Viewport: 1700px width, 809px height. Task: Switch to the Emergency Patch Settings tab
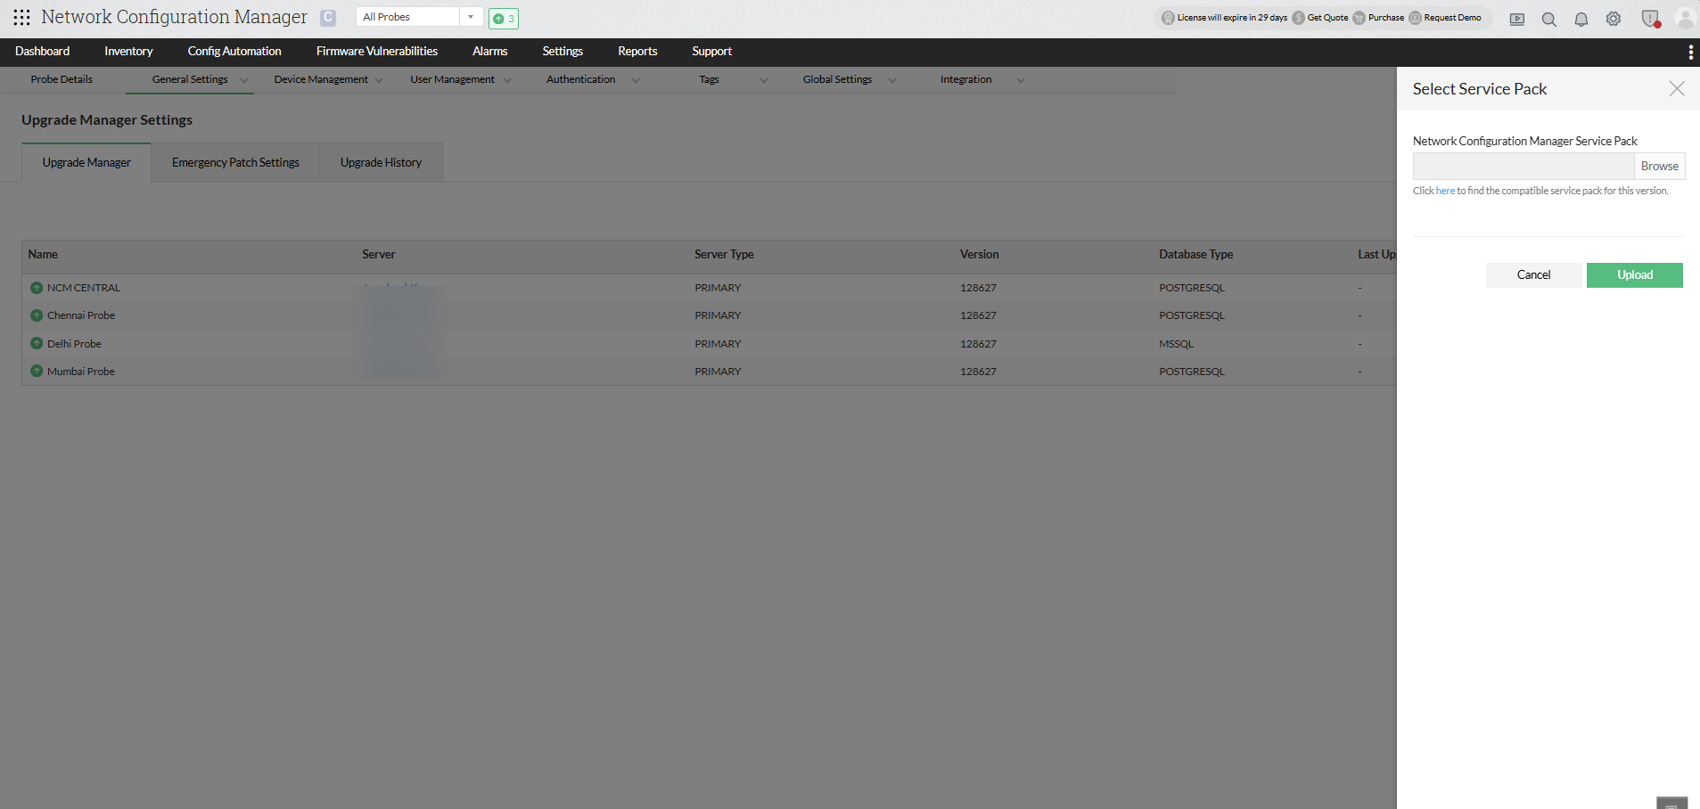click(x=235, y=163)
